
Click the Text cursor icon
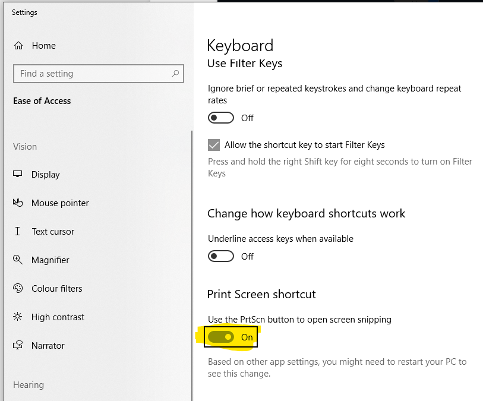[x=18, y=231]
